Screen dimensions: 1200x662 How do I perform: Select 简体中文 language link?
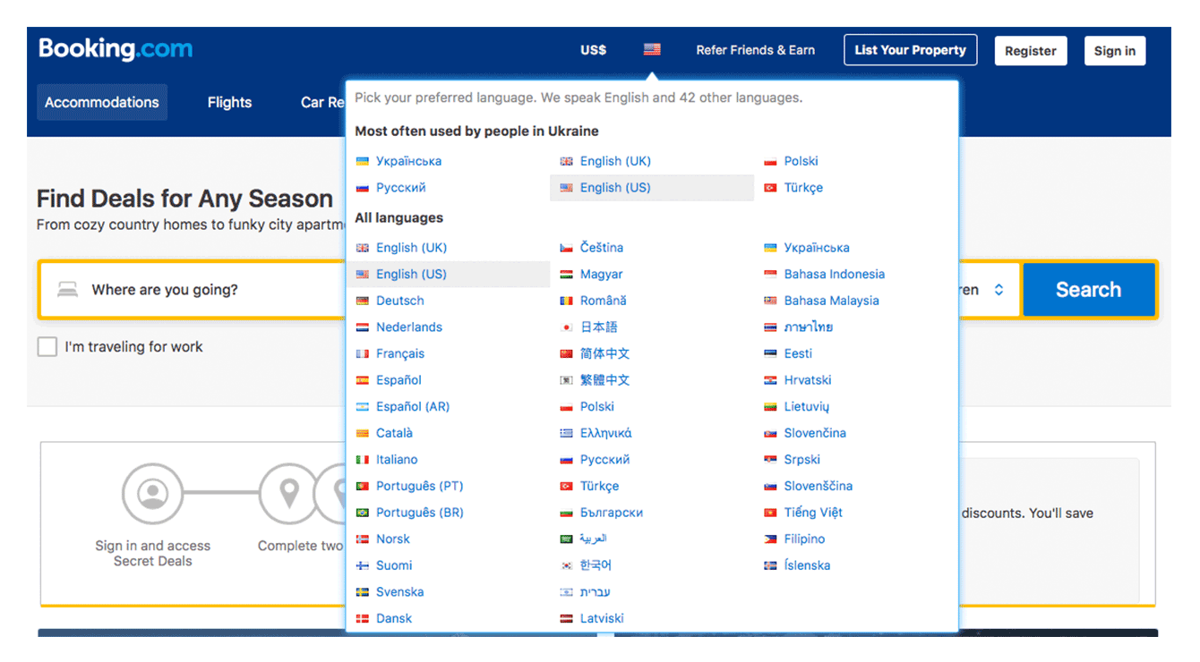coord(605,353)
